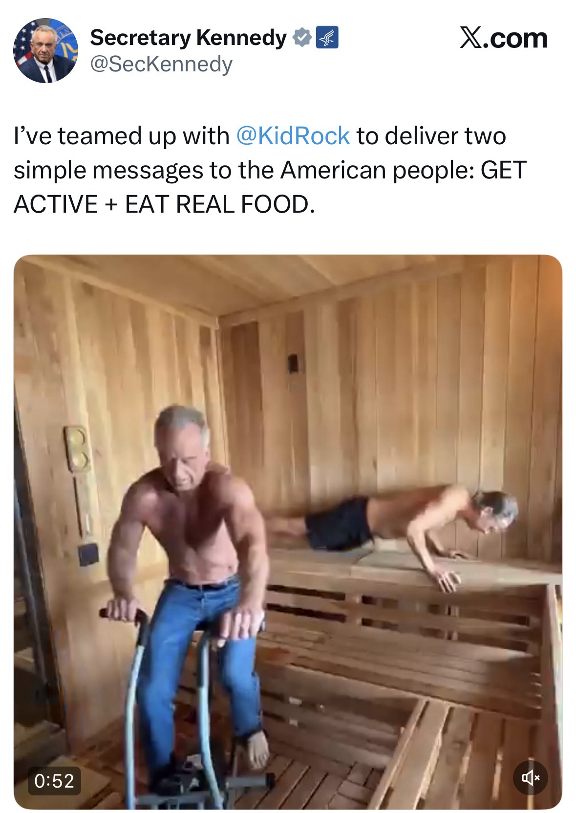The height and width of the screenshot is (813, 576).
Task: Click the gray verified checkmark badge
Action: pyautogui.click(x=302, y=38)
